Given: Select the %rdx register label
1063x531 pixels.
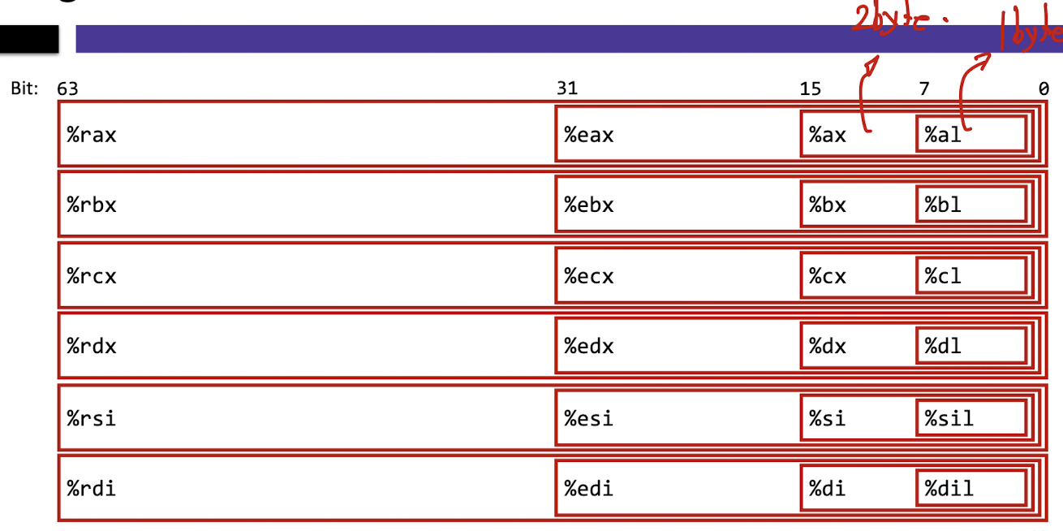Looking at the screenshot, I should 92,347.
